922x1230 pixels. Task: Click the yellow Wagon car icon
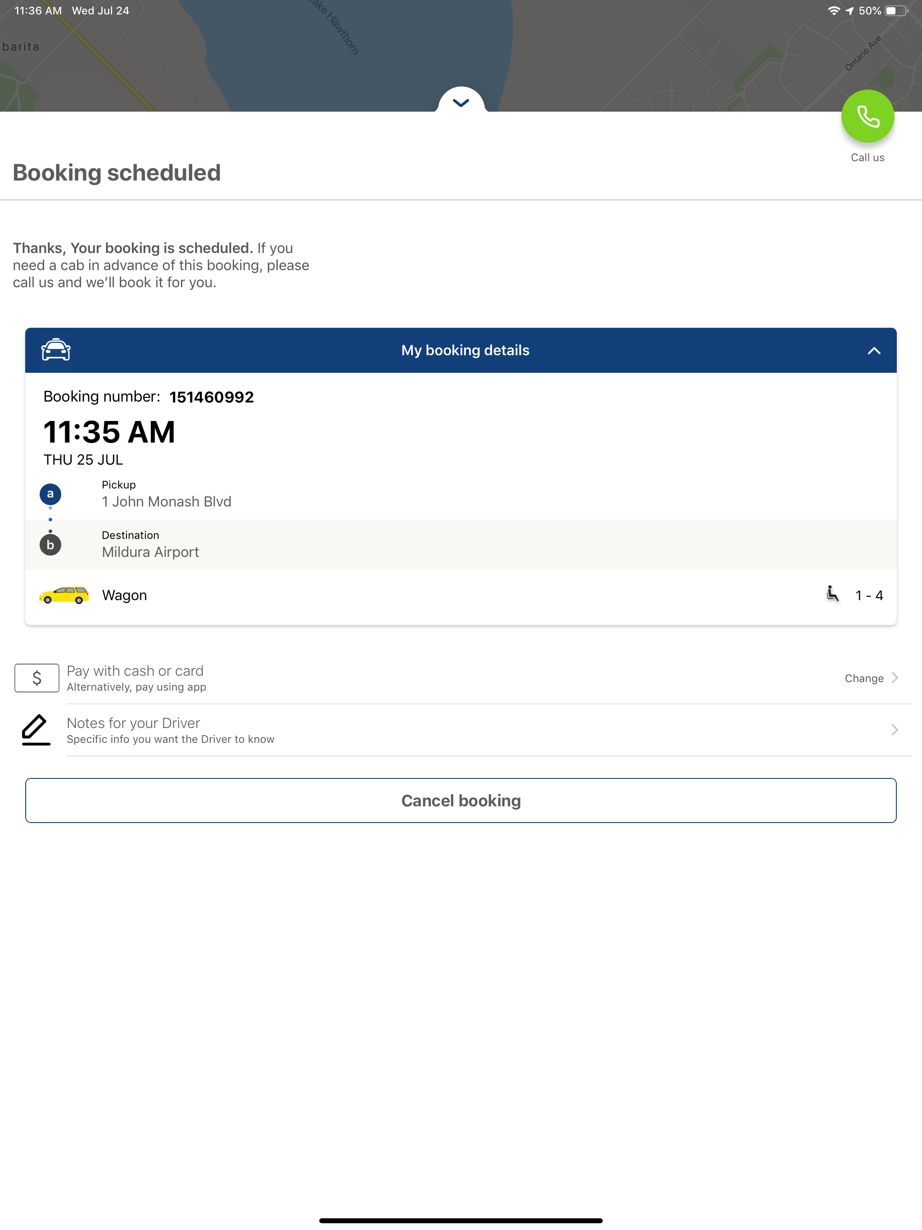point(64,595)
